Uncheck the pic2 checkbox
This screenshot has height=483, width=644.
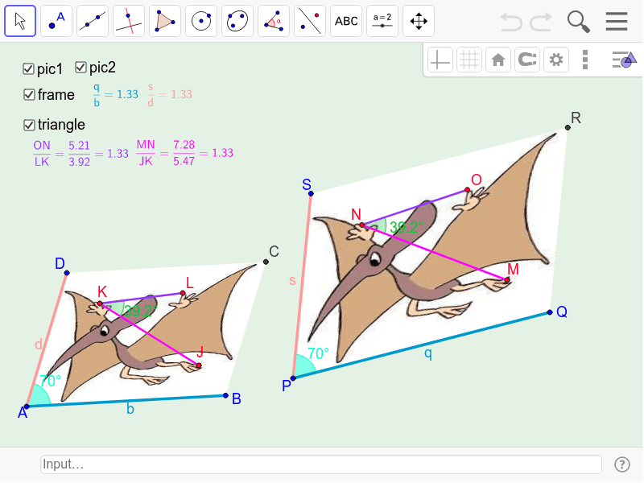pyautogui.click(x=80, y=68)
